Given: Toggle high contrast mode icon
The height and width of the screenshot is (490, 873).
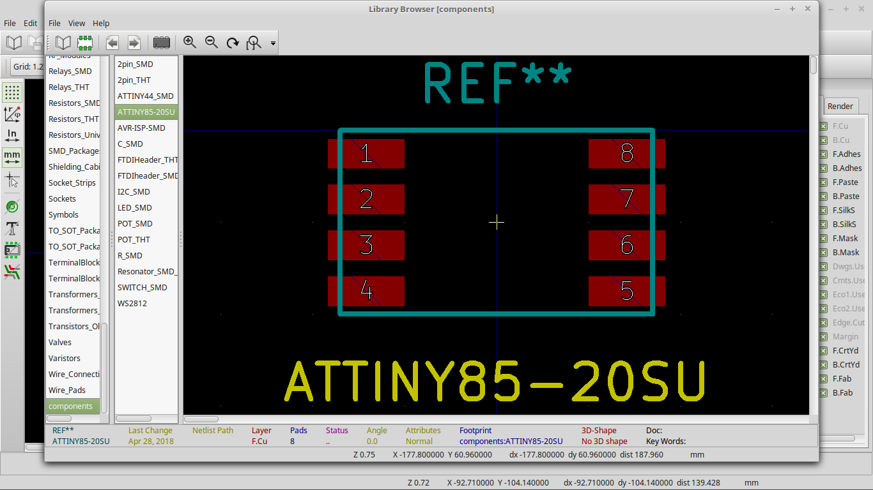Looking at the screenshot, I should pos(12,272).
